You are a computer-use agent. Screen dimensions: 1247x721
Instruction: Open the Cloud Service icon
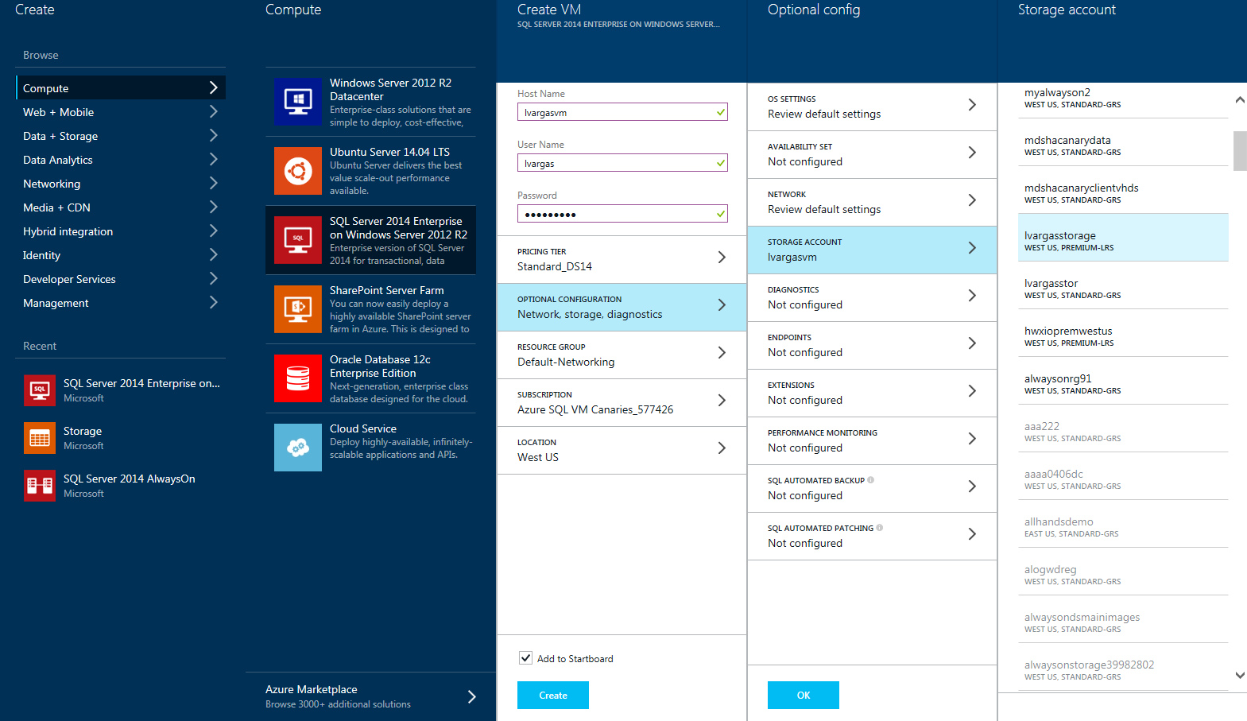297,448
